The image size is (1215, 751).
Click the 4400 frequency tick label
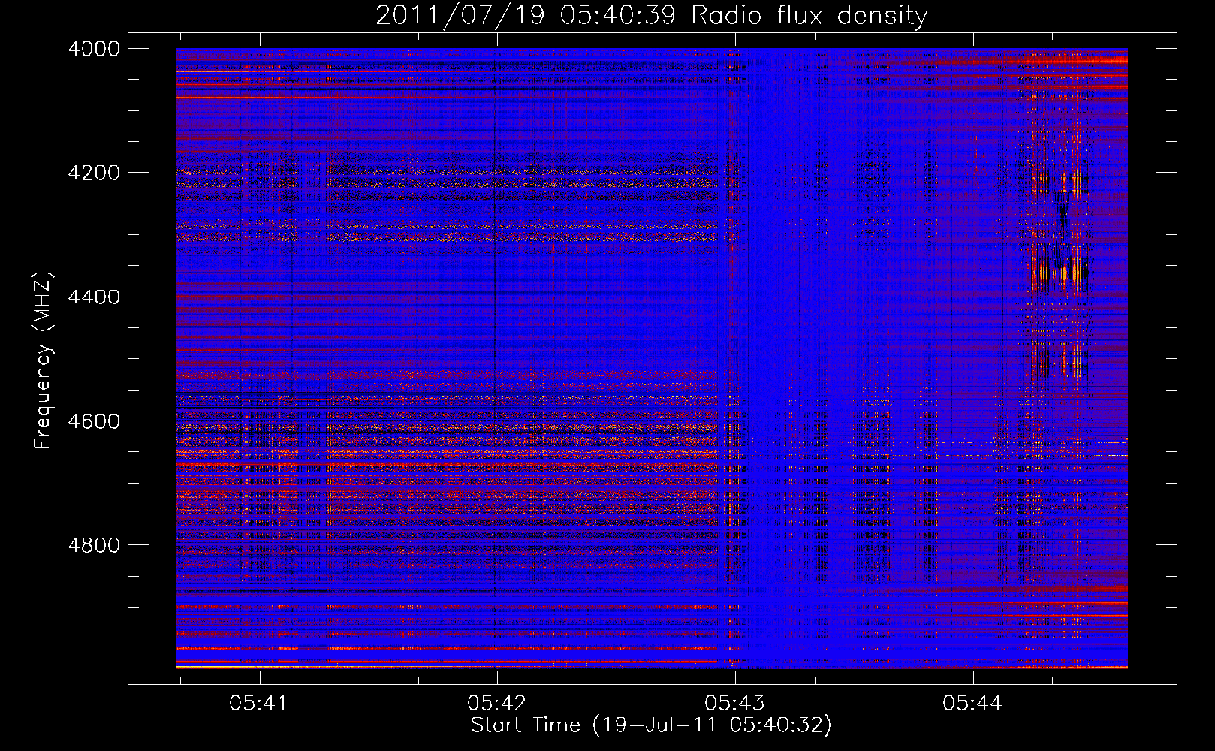94,297
